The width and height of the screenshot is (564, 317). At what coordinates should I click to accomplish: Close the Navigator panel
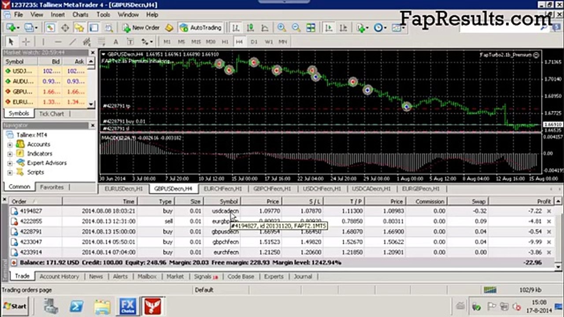[x=93, y=125]
